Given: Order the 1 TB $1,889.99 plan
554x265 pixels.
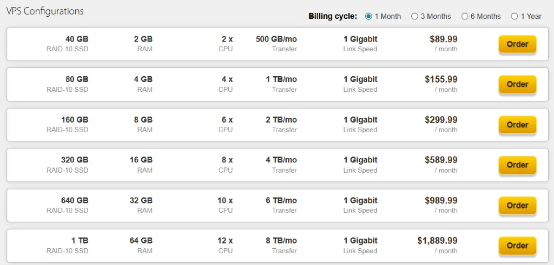Looking at the screenshot, I should [x=517, y=246].
